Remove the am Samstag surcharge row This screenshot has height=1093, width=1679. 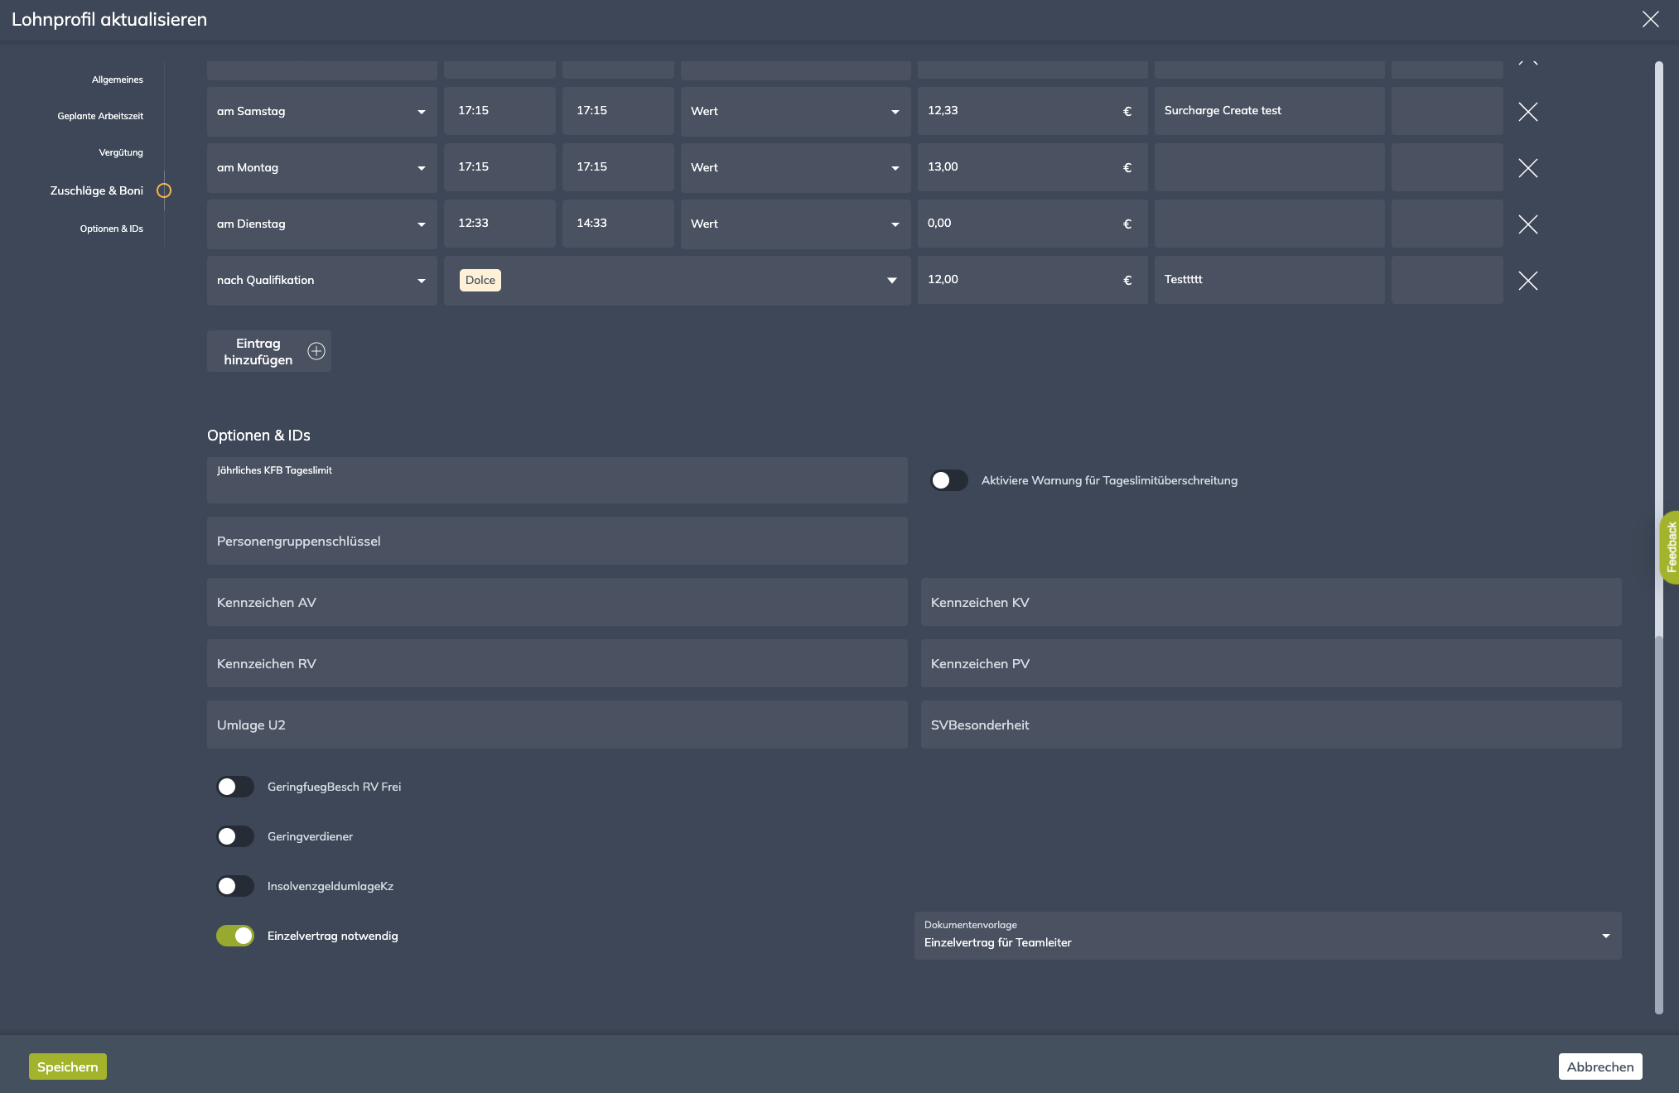[1527, 112]
